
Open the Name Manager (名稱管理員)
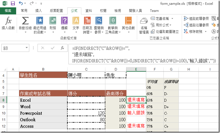pyautogui.click(x=144, y=26)
